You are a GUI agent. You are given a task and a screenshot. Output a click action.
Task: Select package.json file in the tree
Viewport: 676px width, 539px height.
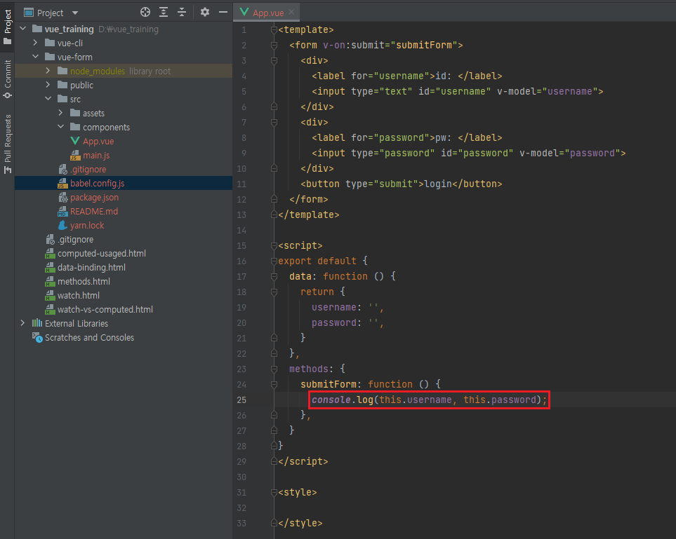tap(94, 197)
